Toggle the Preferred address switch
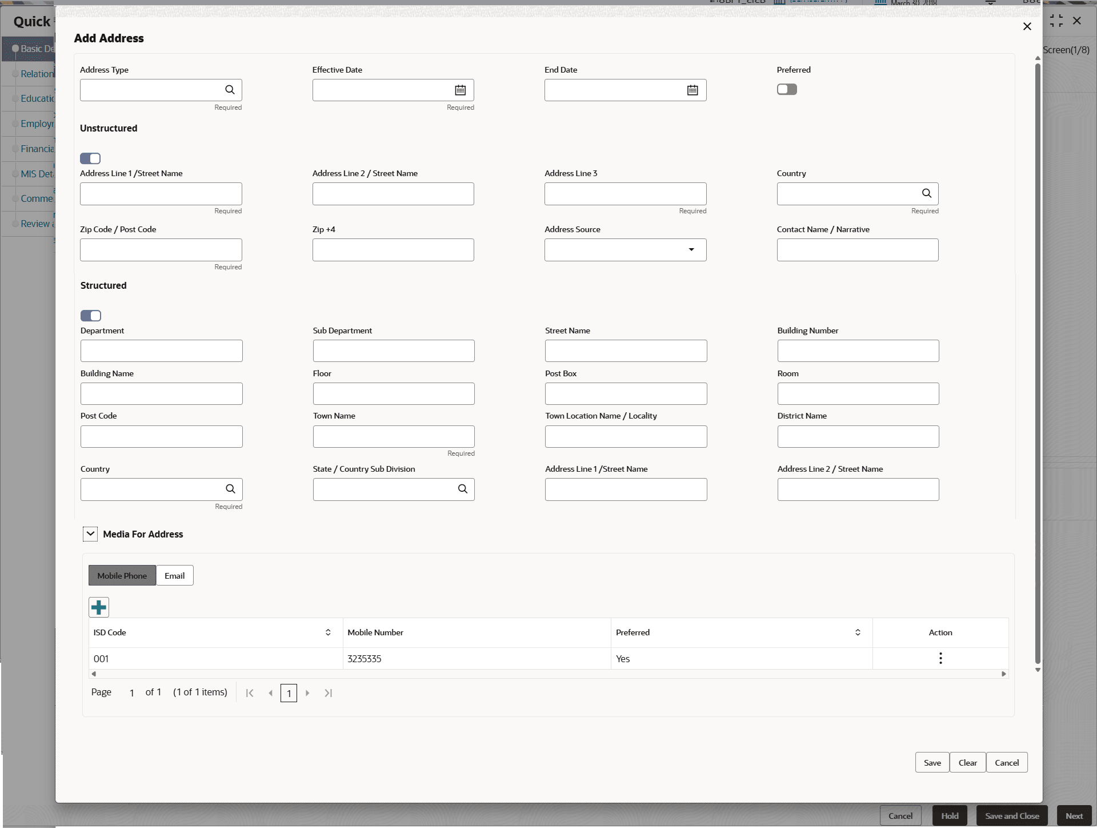This screenshot has width=1097, height=828. pyautogui.click(x=787, y=89)
